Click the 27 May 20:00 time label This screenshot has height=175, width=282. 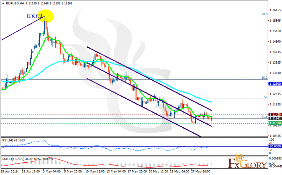click(200, 171)
